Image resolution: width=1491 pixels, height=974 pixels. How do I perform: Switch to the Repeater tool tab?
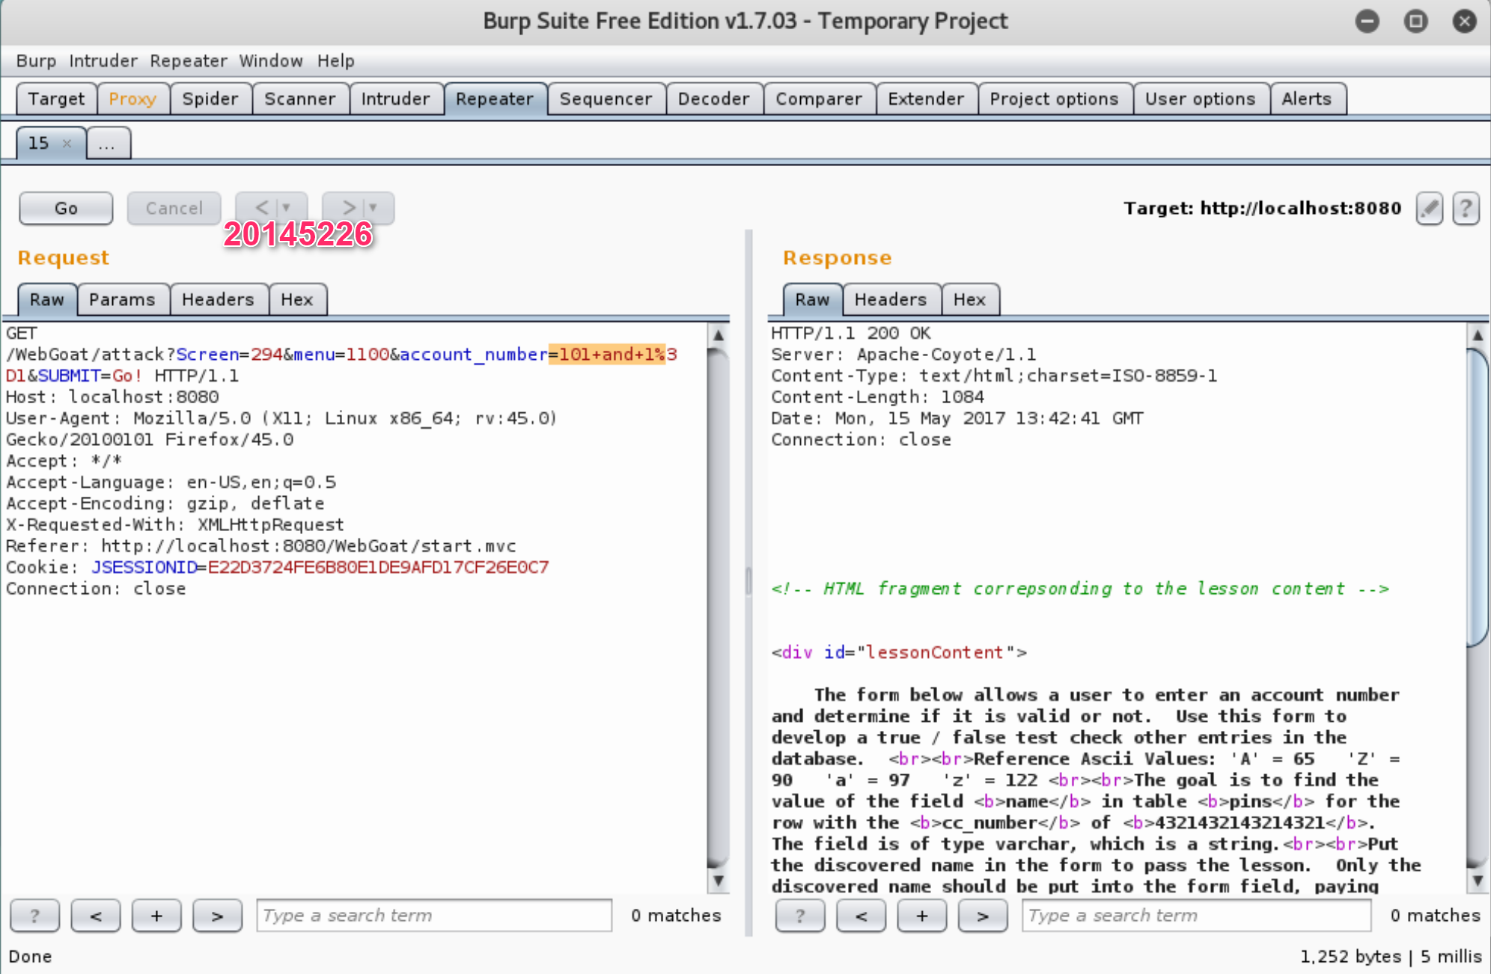[495, 99]
